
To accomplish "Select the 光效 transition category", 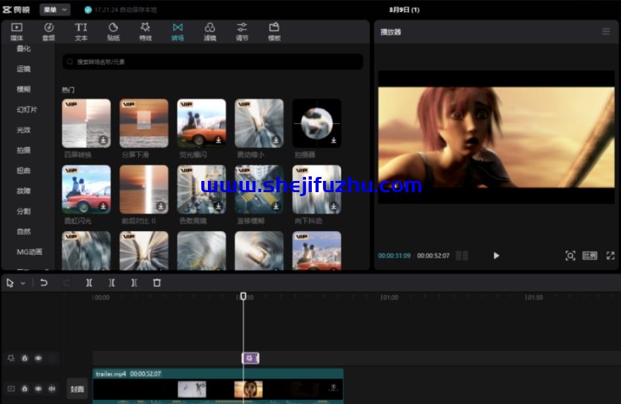I will pyautogui.click(x=24, y=130).
